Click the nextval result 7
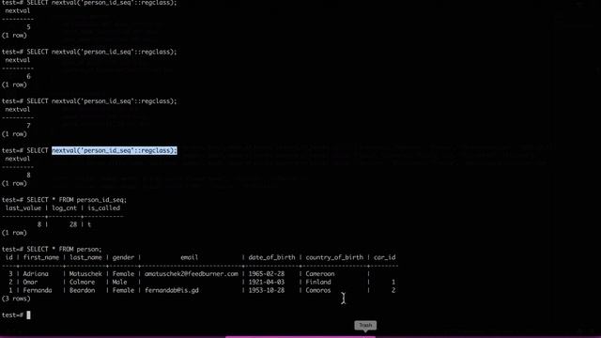 click(28, 126)
